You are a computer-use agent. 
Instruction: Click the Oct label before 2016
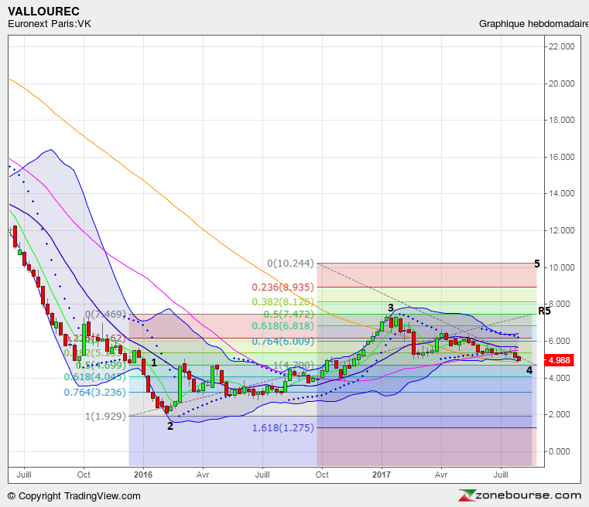[84, 475]
